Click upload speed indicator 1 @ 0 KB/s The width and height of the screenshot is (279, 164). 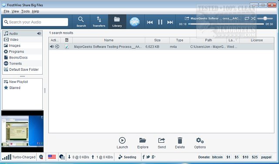coord(102,157)
